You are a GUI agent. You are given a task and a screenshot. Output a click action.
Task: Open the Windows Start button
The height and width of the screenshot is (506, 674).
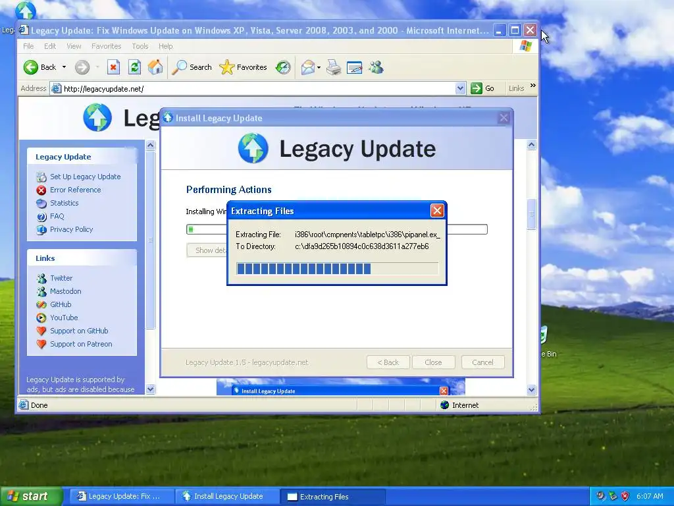click(x=31, y=496)
